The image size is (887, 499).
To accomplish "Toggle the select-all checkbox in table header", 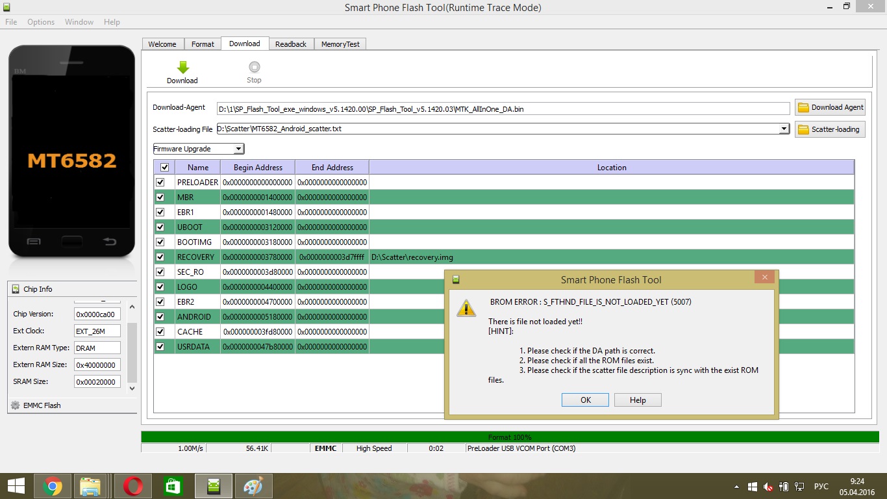I will tap(164, 168).
